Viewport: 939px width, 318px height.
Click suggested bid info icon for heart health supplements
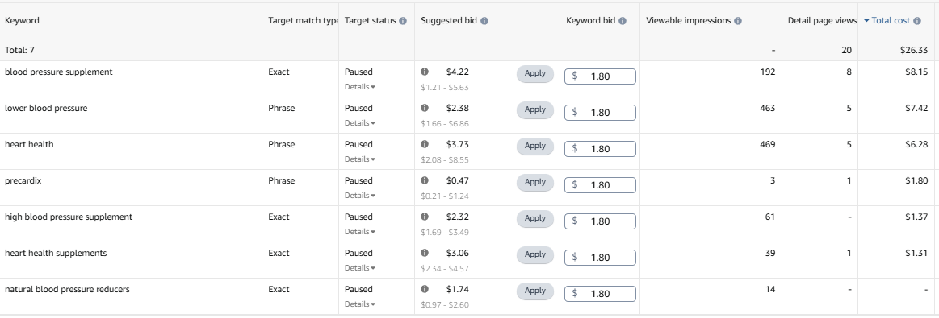click(x=425, y=253)
